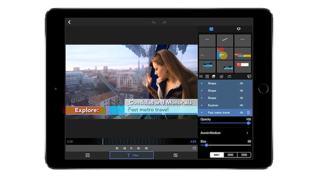
Task: Click the Opacity slider handle
Action: click(x=249, y=123)
